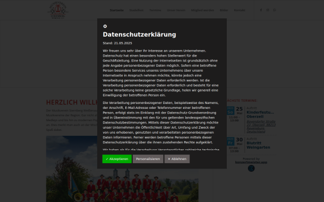Viewport: 324px width, 202px height.
Task: Decline cookies with the Ablehnen button
Action: pyautogui.click(x=177, y=159)
